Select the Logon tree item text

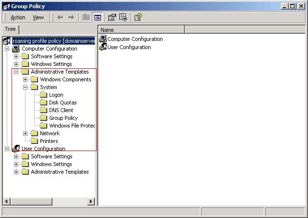tap(56, 95)
